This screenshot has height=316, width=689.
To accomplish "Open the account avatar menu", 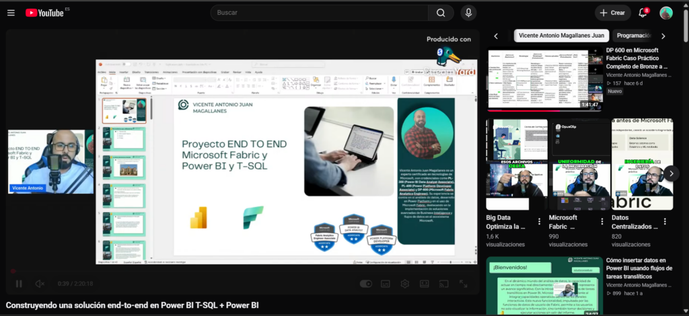I will click(666, 13).
